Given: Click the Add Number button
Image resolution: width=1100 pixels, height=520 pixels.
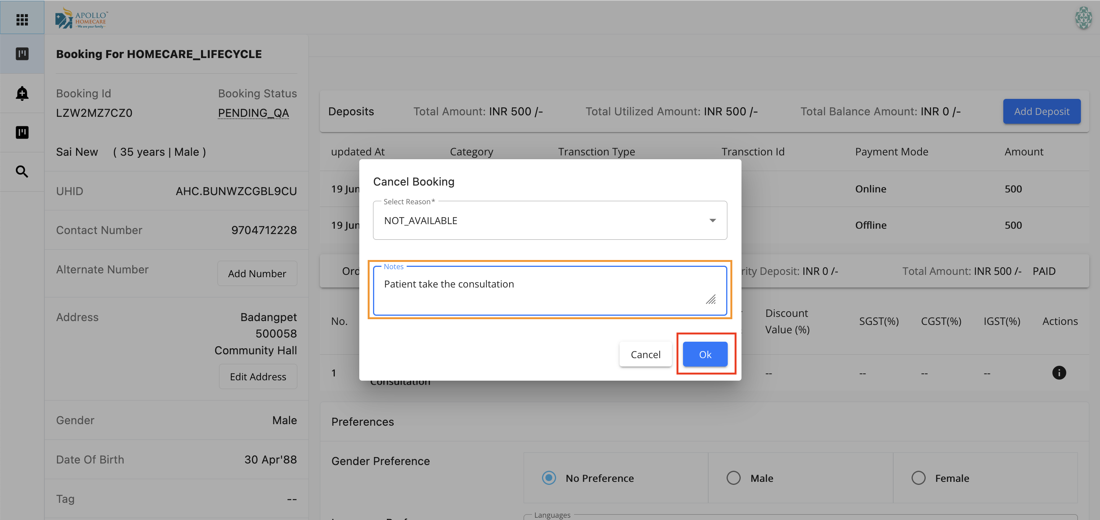Looking at the screenshot, I should click(x=256, y=273).
